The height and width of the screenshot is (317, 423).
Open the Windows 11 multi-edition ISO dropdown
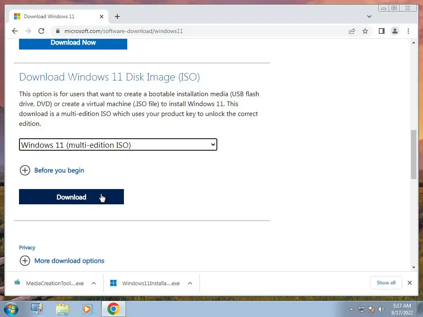[x=118, y=145]
